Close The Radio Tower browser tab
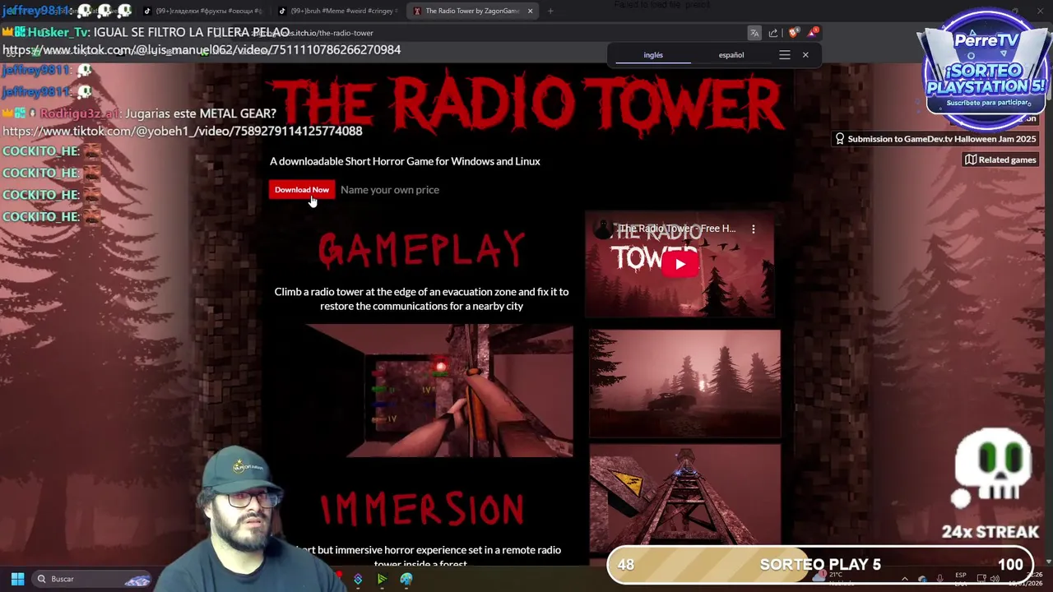 (530, 11)
